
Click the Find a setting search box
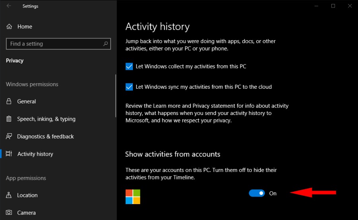(54, 44)
